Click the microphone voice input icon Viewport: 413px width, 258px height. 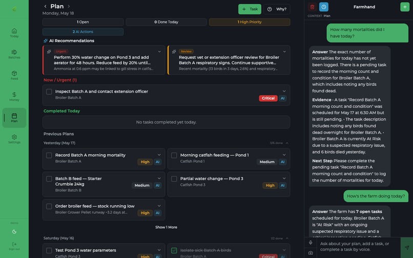pos(311,243)
